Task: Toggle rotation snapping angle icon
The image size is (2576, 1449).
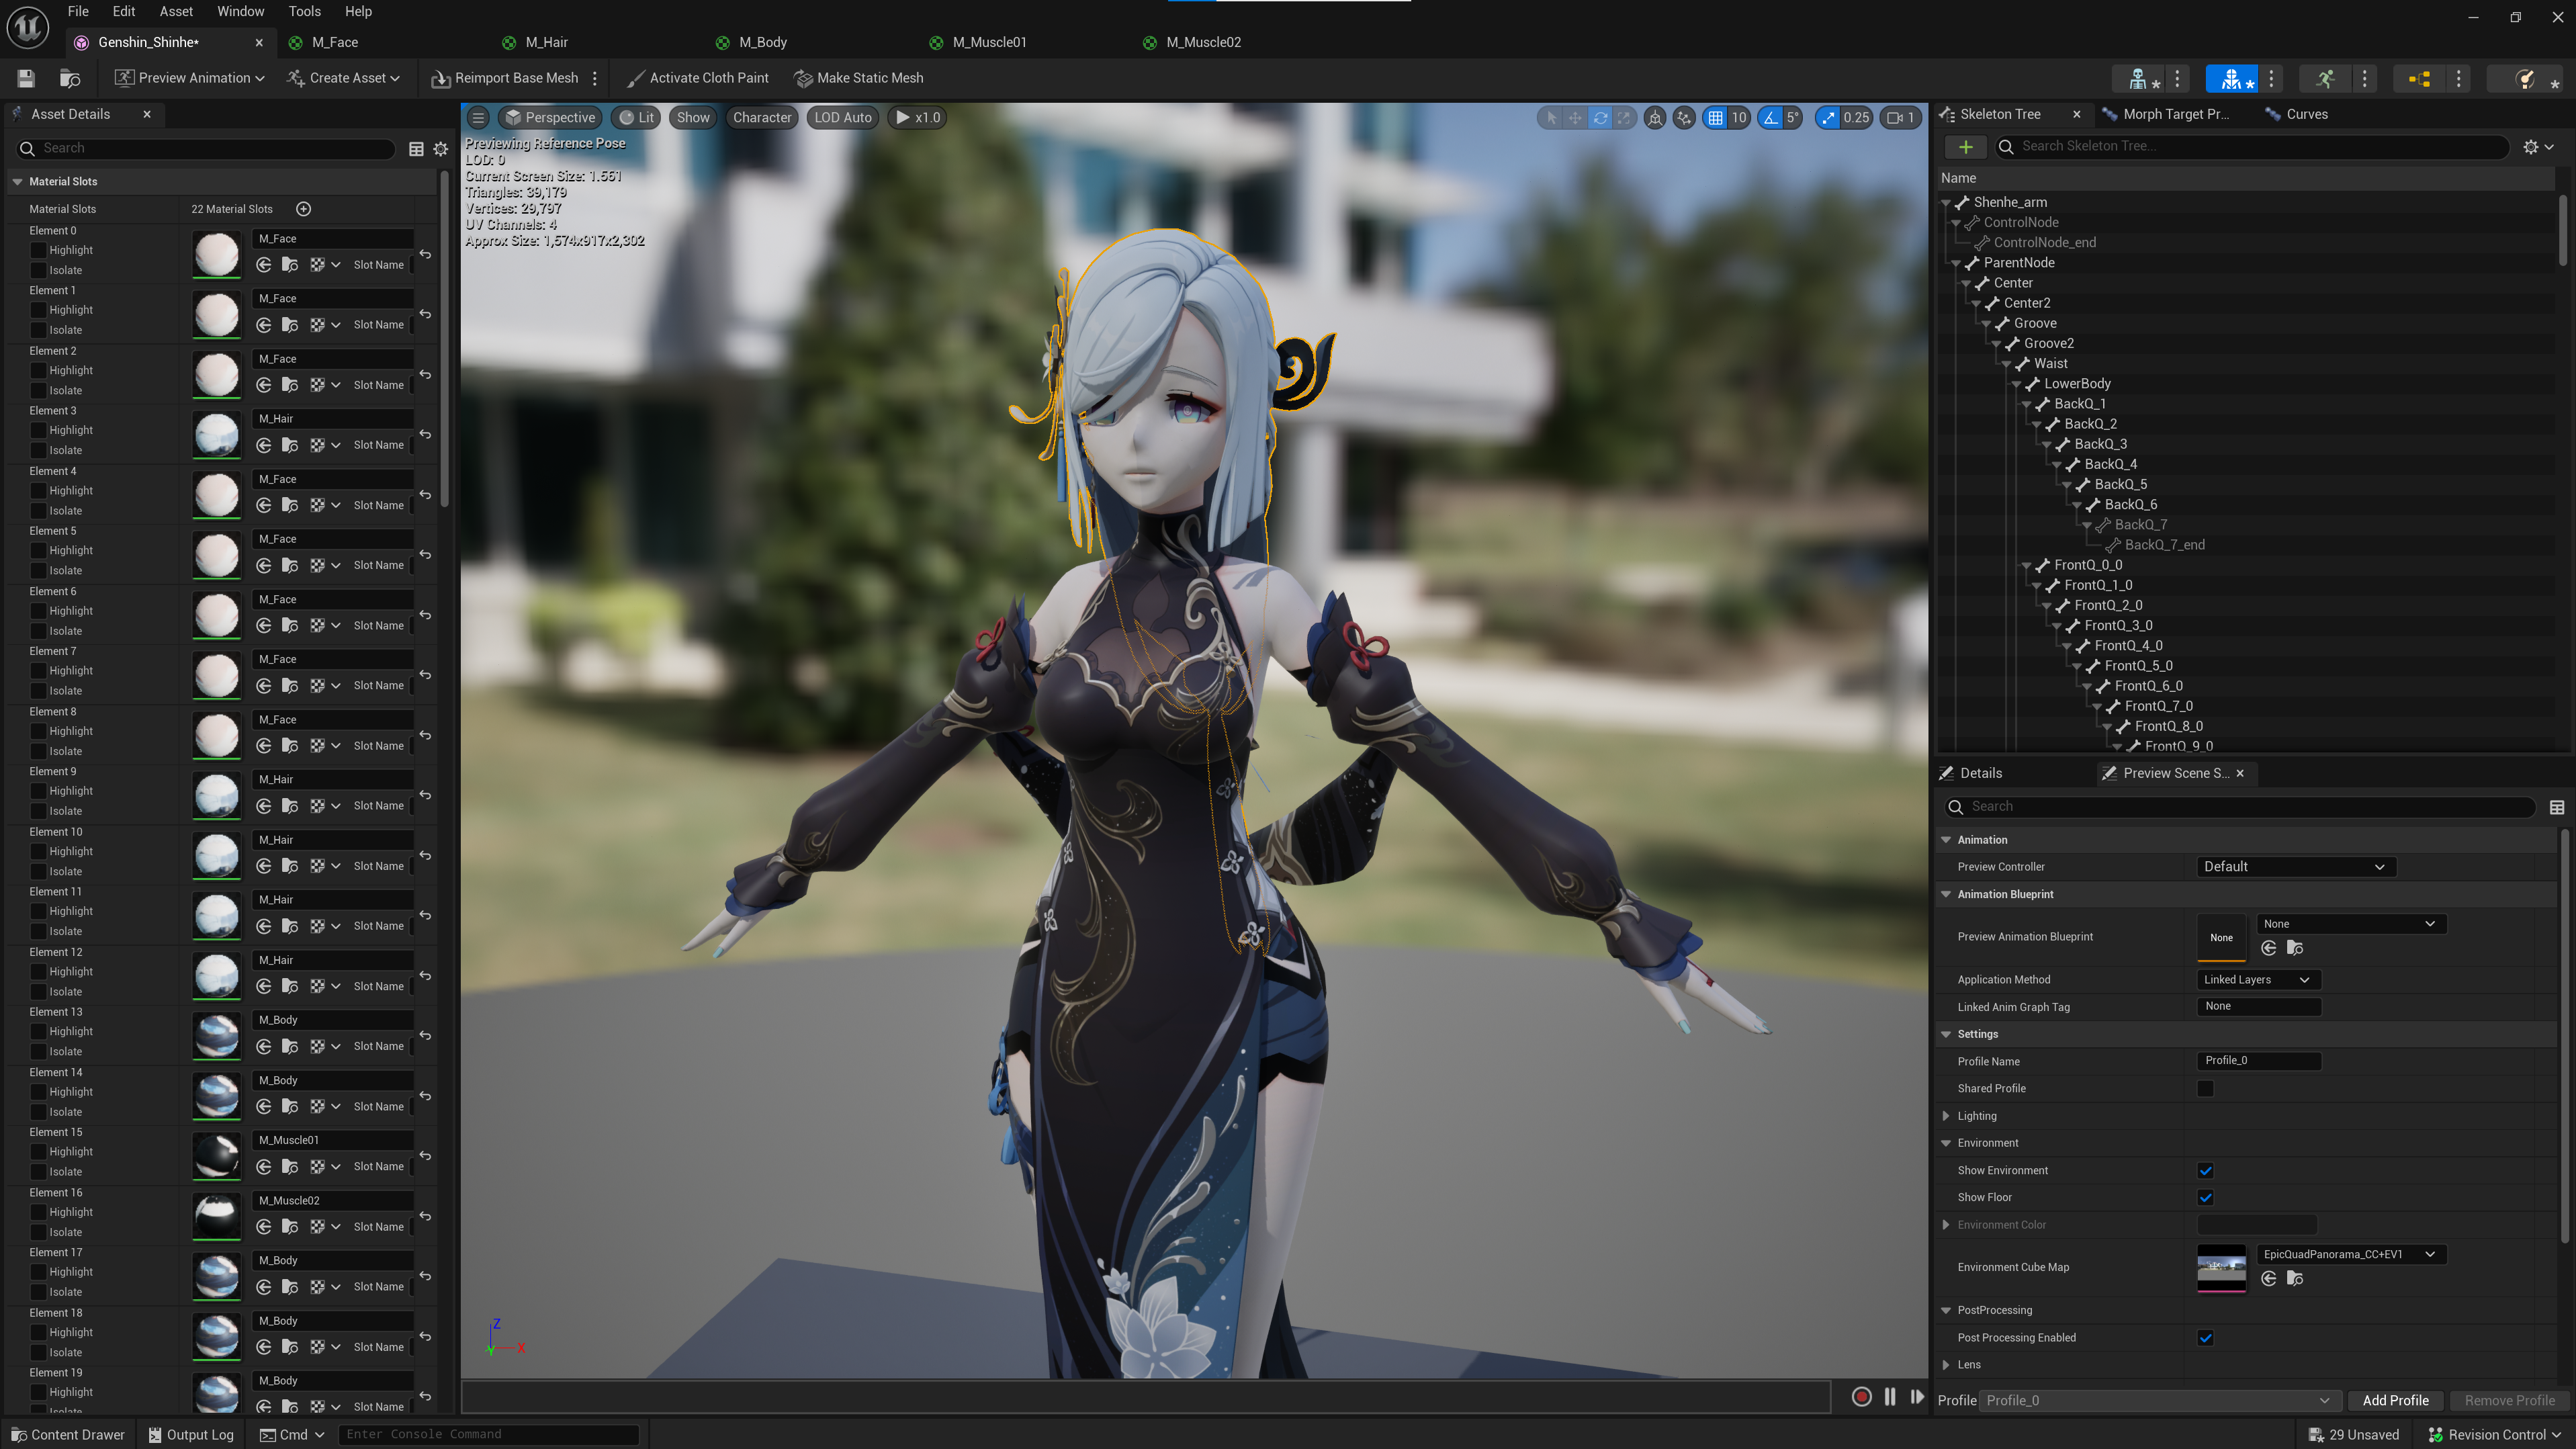Action: coord(1771,118)
